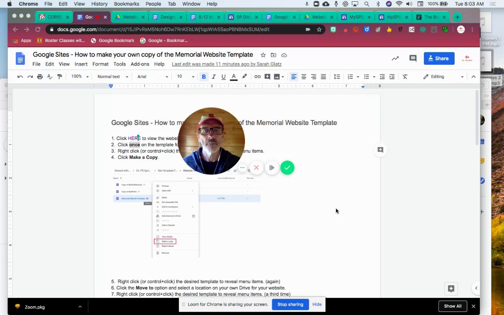Click the Share button
The image size is (504, 315).
(439, 59)
